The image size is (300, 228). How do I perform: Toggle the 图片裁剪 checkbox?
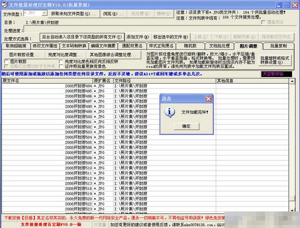pyautogui.click(x=6, y=61)
